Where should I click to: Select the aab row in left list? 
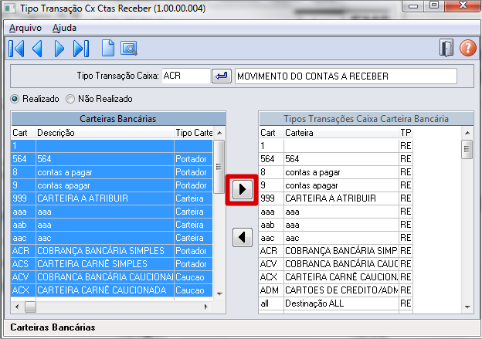tap(111, 225)
